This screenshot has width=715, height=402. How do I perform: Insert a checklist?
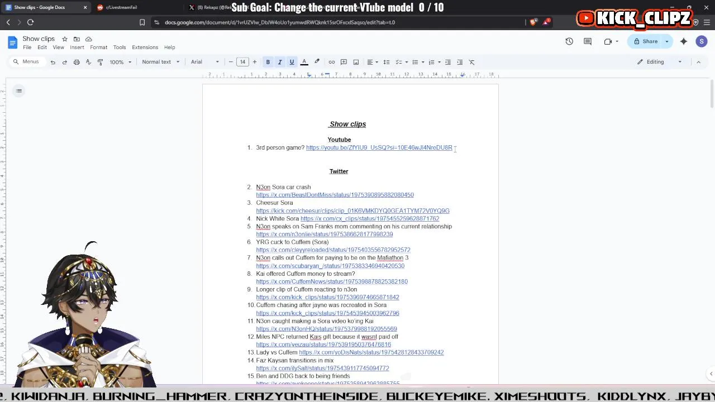click(x=398, y=62)
